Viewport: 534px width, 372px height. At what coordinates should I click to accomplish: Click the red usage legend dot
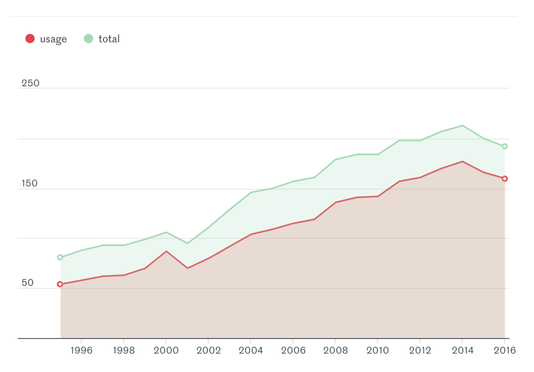[30, 39]
